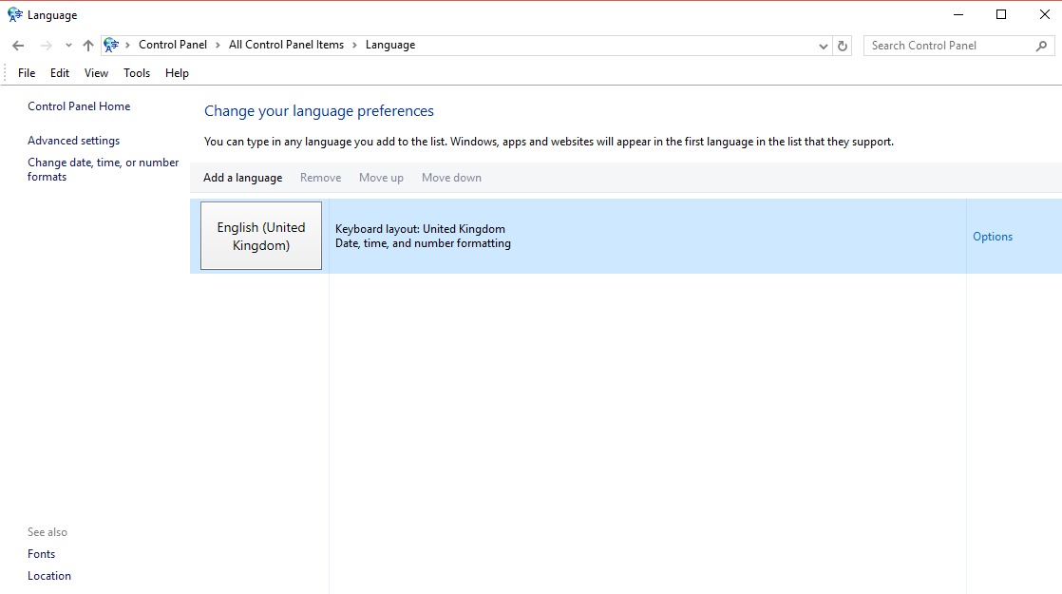Open the Tools menu
Image resolution: width=1062 pixels, height=594 pixels.
click(136, 72)
